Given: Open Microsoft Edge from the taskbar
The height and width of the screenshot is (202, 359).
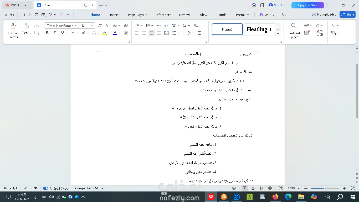Looking at the screenshot, I should pyautogui.click(x=288, y=197).
